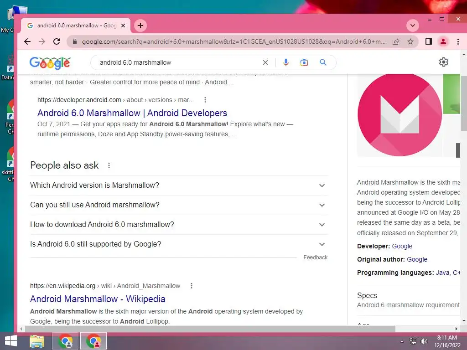This screenshot has width=467, height=350.
Task: Open a new tab with the plus button
Action: tap(140, 26)
